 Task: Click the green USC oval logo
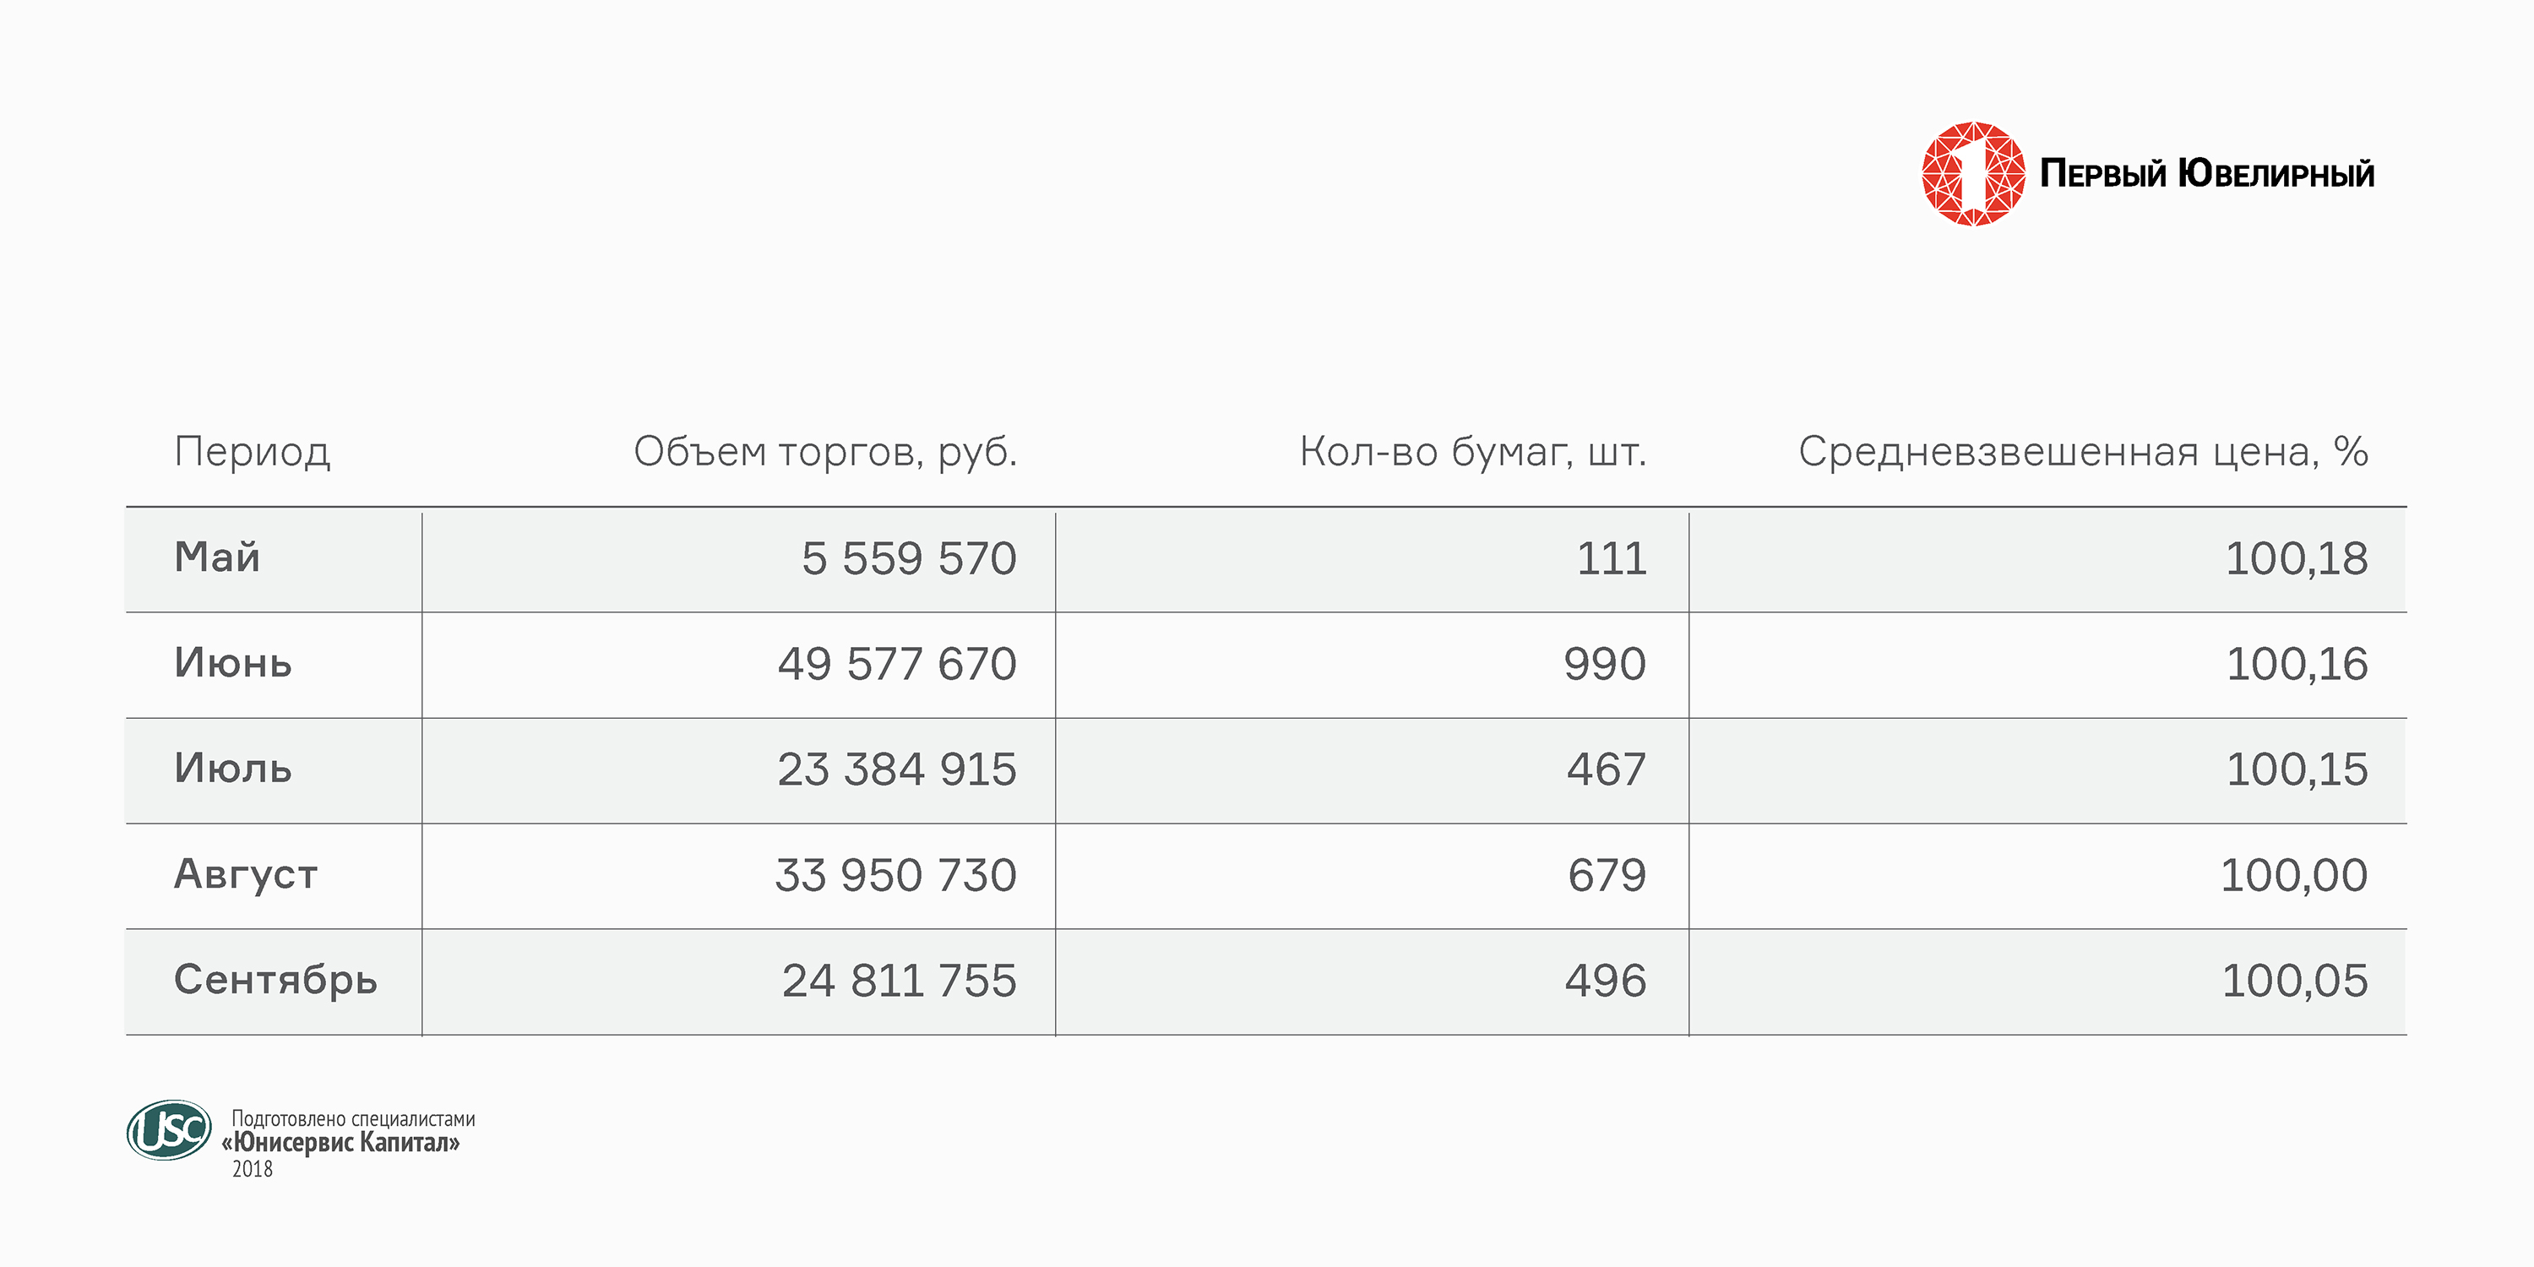(x=169, y=1129)
